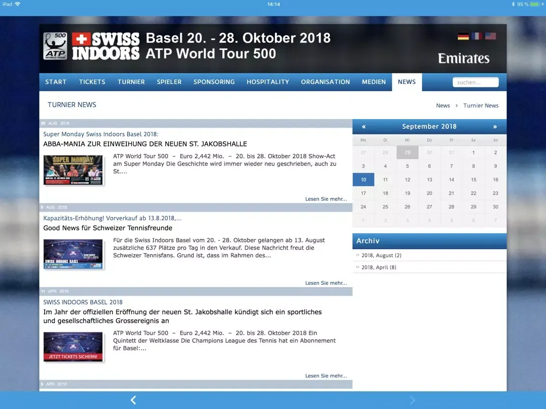The height and width of the screenshot is (409, 546).
Task: Tap the battery indicator in status bar
Action: coord(534,4)
